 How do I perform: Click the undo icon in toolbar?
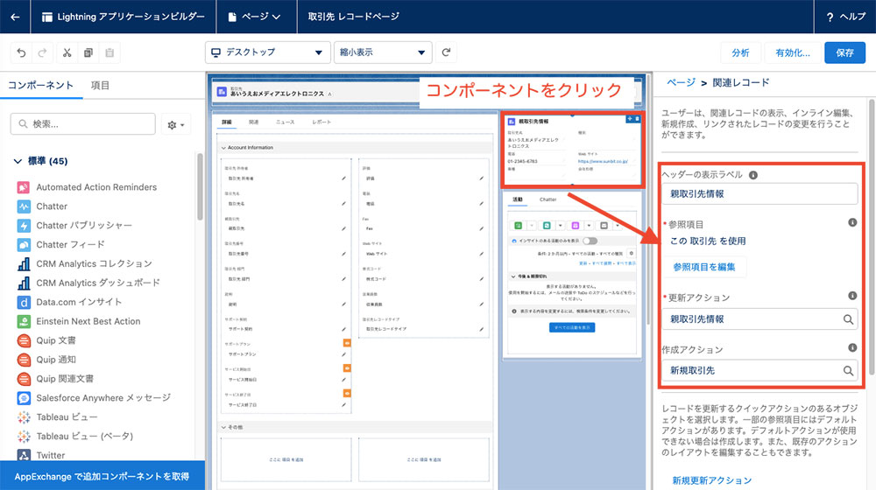(x=21, y=52)
